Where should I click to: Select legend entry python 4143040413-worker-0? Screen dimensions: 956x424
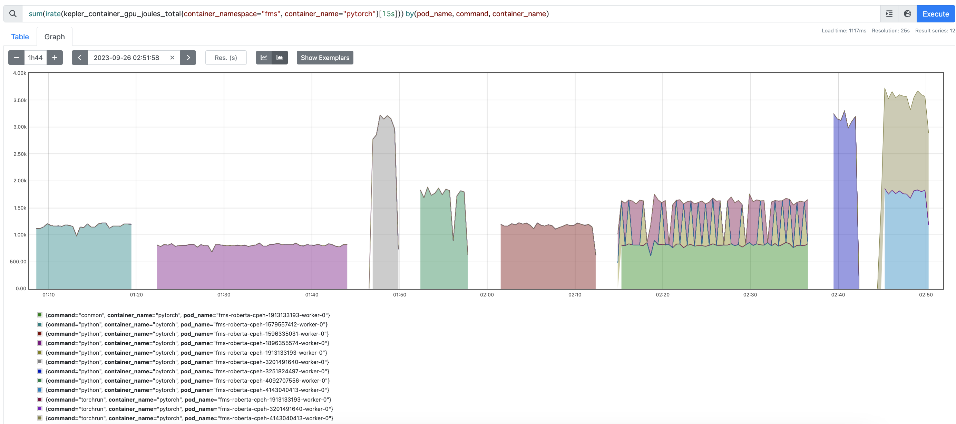(x=187, y=390)
